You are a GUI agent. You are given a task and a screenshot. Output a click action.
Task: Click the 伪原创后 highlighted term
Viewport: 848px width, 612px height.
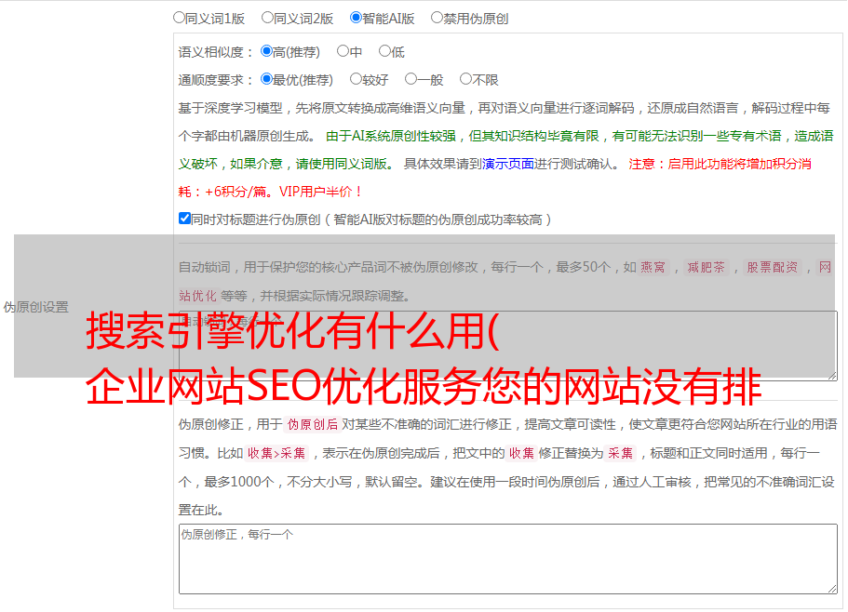click(x=313, y=424)
